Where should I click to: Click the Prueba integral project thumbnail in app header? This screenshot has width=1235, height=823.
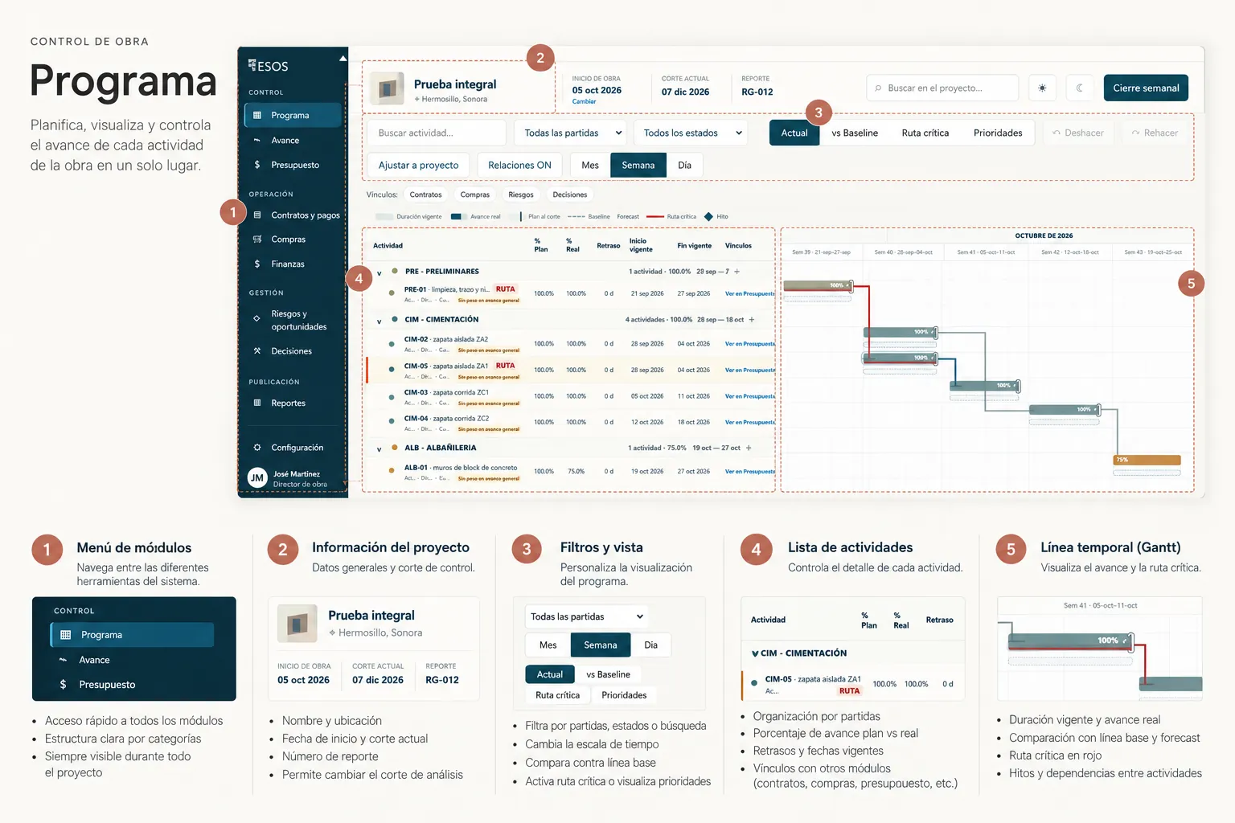[388, 88]
